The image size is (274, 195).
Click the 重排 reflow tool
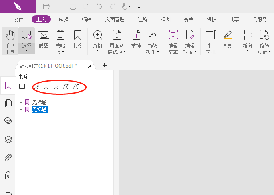pos(136,39)
